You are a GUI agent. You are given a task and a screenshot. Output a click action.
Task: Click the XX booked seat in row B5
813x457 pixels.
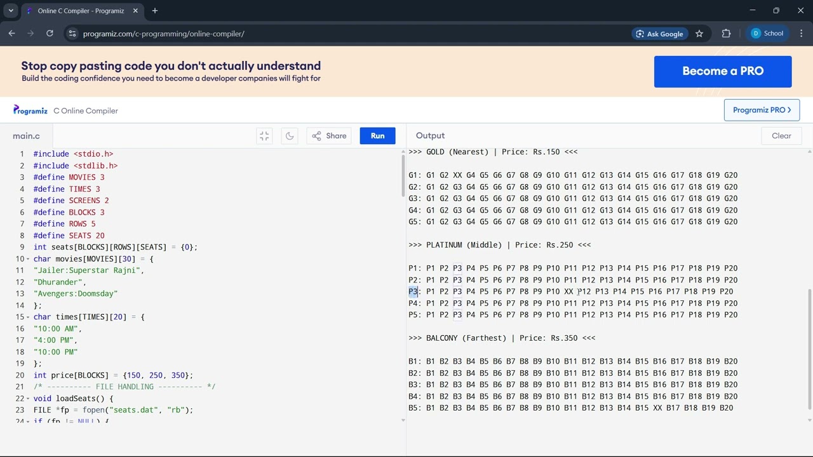click(657, 408)
